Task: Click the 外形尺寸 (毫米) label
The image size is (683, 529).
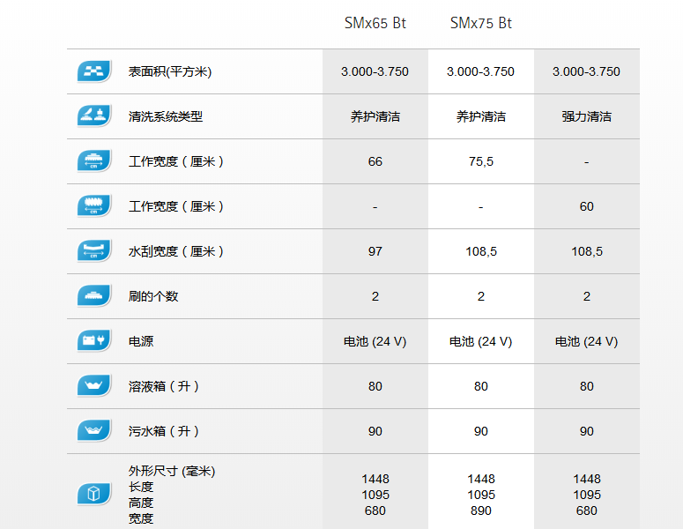Action: [172, 471]
